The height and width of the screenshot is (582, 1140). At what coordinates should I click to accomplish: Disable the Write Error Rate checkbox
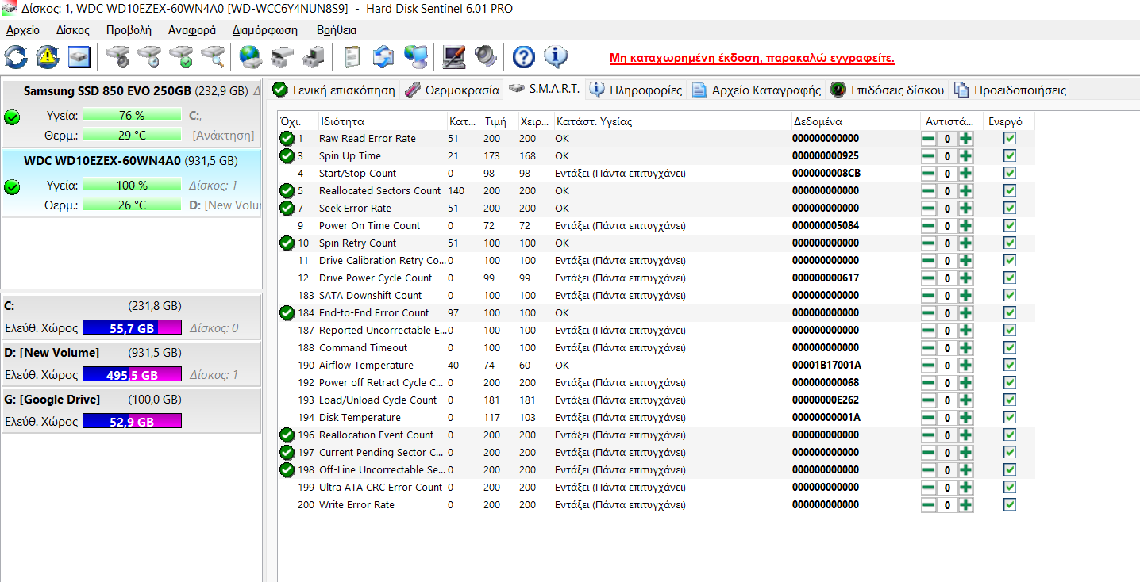[1009, 504]
